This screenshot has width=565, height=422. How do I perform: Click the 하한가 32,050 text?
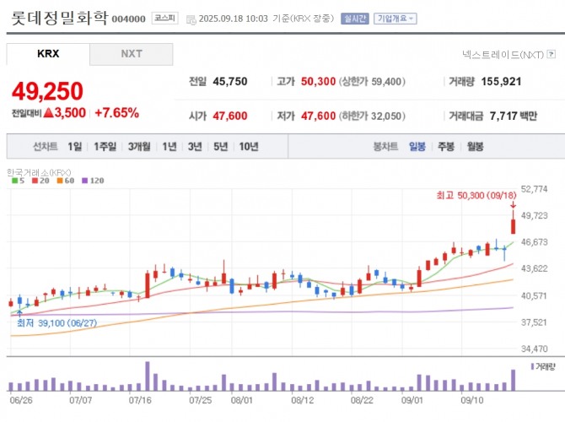tap(372, 116)
